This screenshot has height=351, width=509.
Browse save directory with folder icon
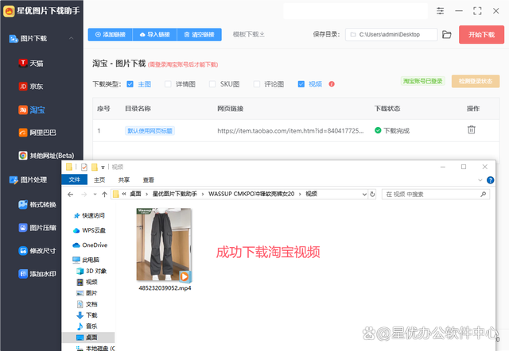(x=447, y=35)
